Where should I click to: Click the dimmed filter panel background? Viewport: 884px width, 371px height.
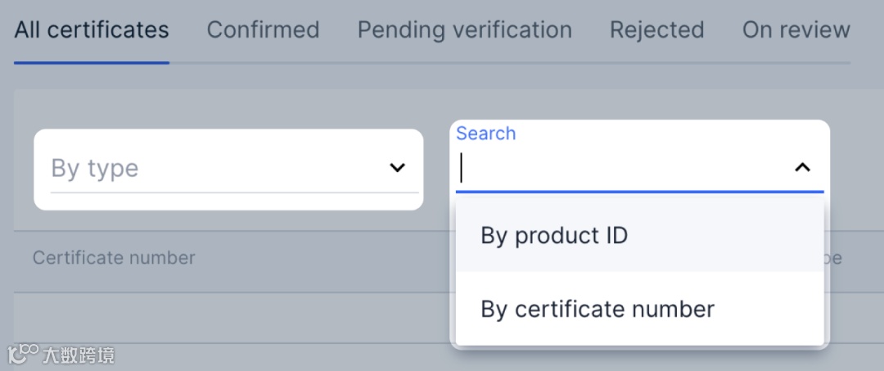point(229,108)
